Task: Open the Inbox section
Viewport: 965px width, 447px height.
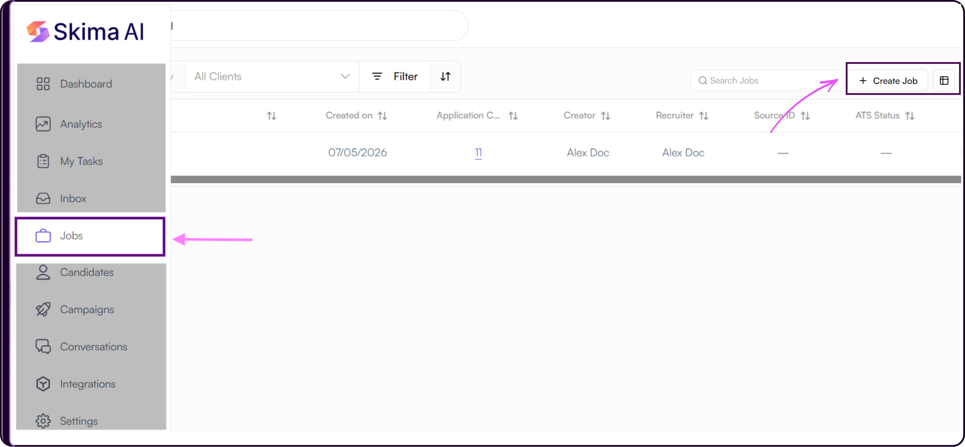Action: coord(91,198)
